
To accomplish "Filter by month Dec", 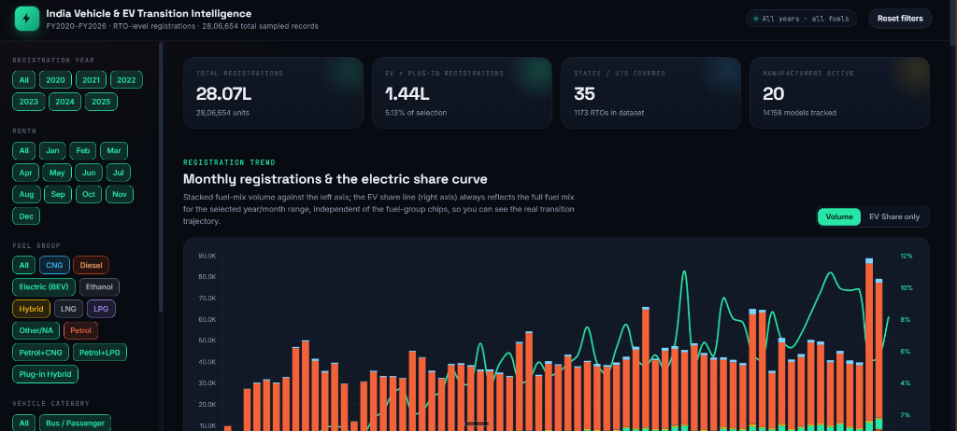I will [26, 216].
